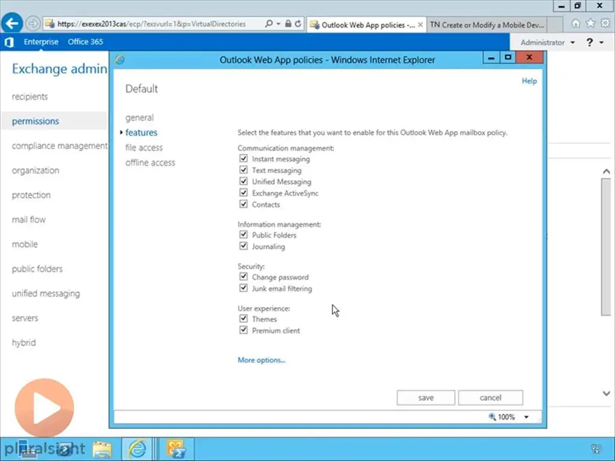Open recipients in Exchange admin menu
The width and height of the screenshot is (615, 461).
pyautogui.click(x=30, y=97)
